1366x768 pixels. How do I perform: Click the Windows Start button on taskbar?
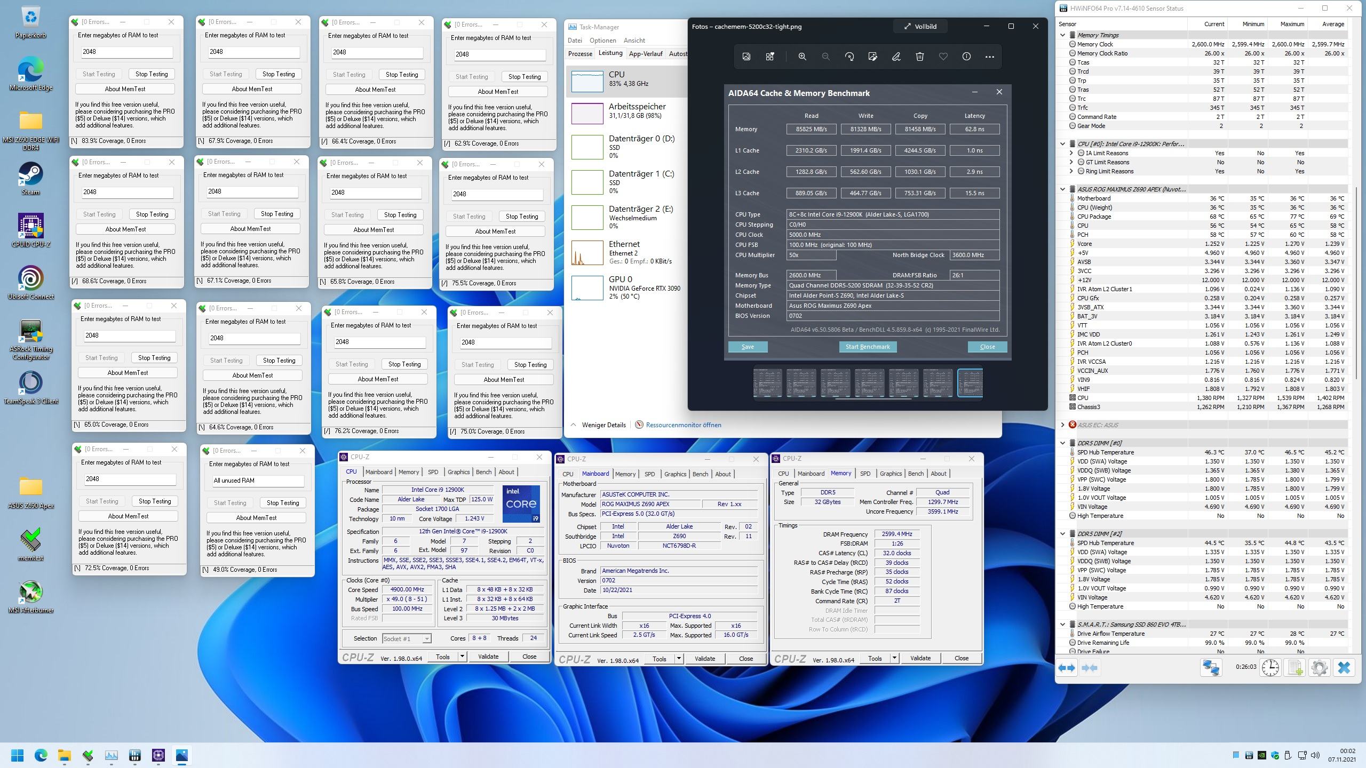pyautogui.click(x=18, y=755)
